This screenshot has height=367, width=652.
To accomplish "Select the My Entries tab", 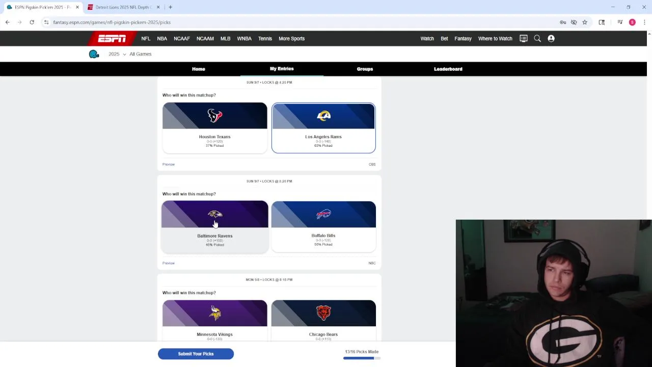I will [x=282, y=69].
